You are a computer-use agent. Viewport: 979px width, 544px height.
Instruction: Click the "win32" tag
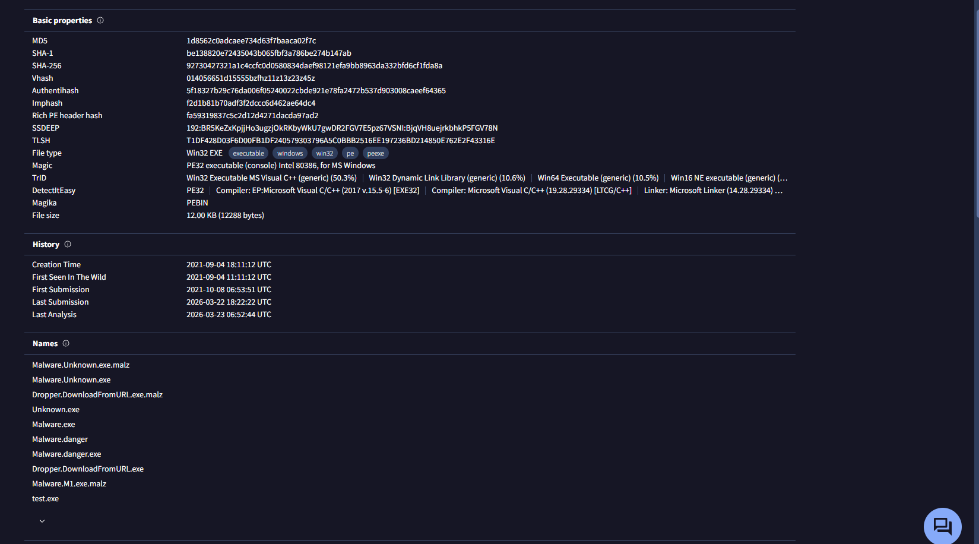[324, 153]
